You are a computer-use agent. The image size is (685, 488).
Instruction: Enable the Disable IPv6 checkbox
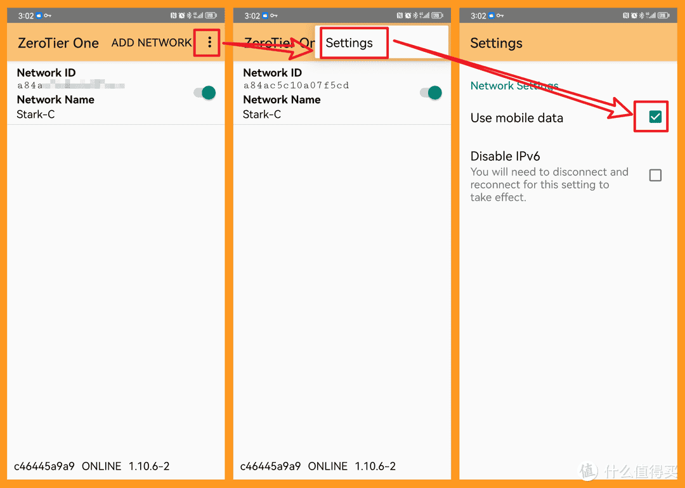click(655, 176)
